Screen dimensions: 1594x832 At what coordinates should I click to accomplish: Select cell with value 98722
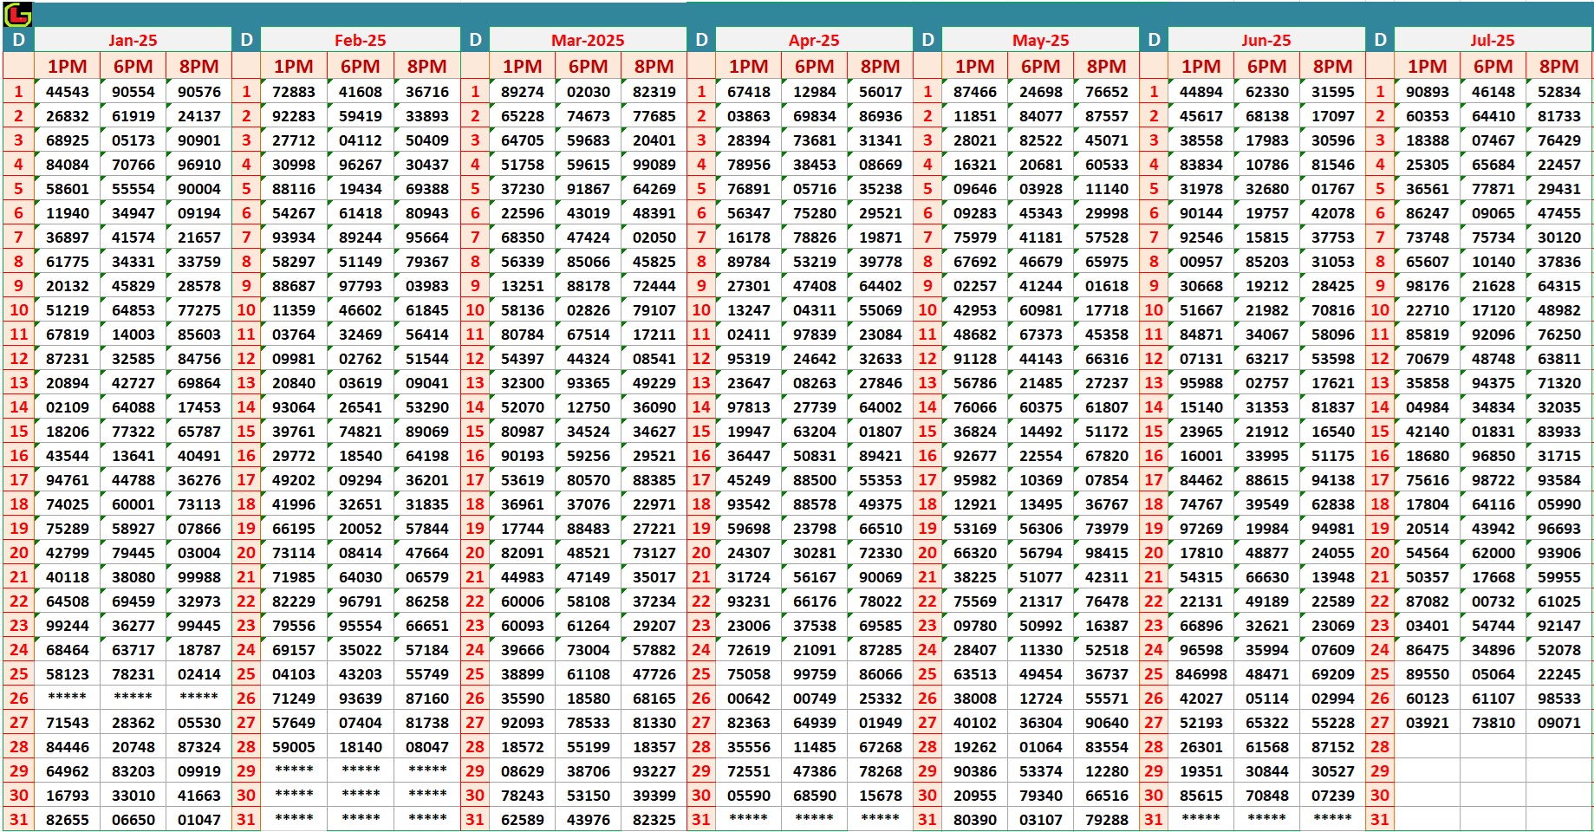1493,480
